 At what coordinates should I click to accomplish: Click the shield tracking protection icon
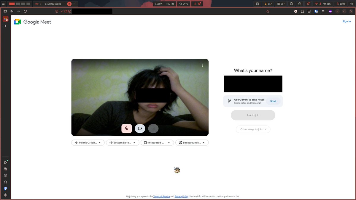tap(57, 11)
